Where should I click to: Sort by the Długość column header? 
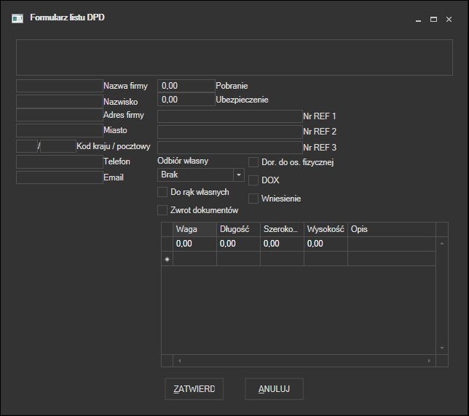coord(238,229)
